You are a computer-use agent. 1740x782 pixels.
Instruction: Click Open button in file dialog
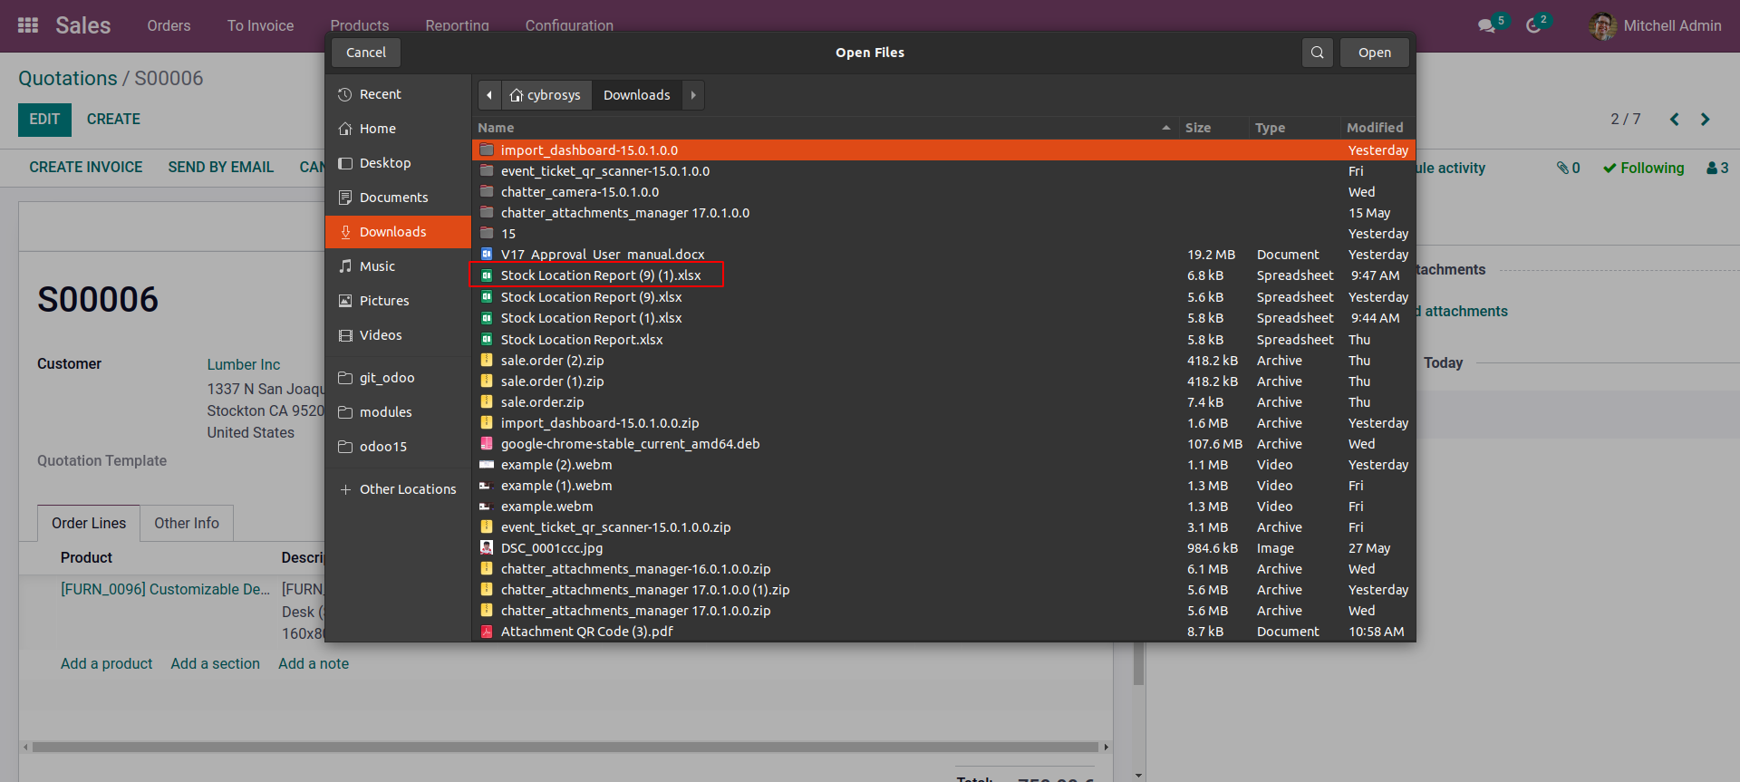(x=1375, y=53)
